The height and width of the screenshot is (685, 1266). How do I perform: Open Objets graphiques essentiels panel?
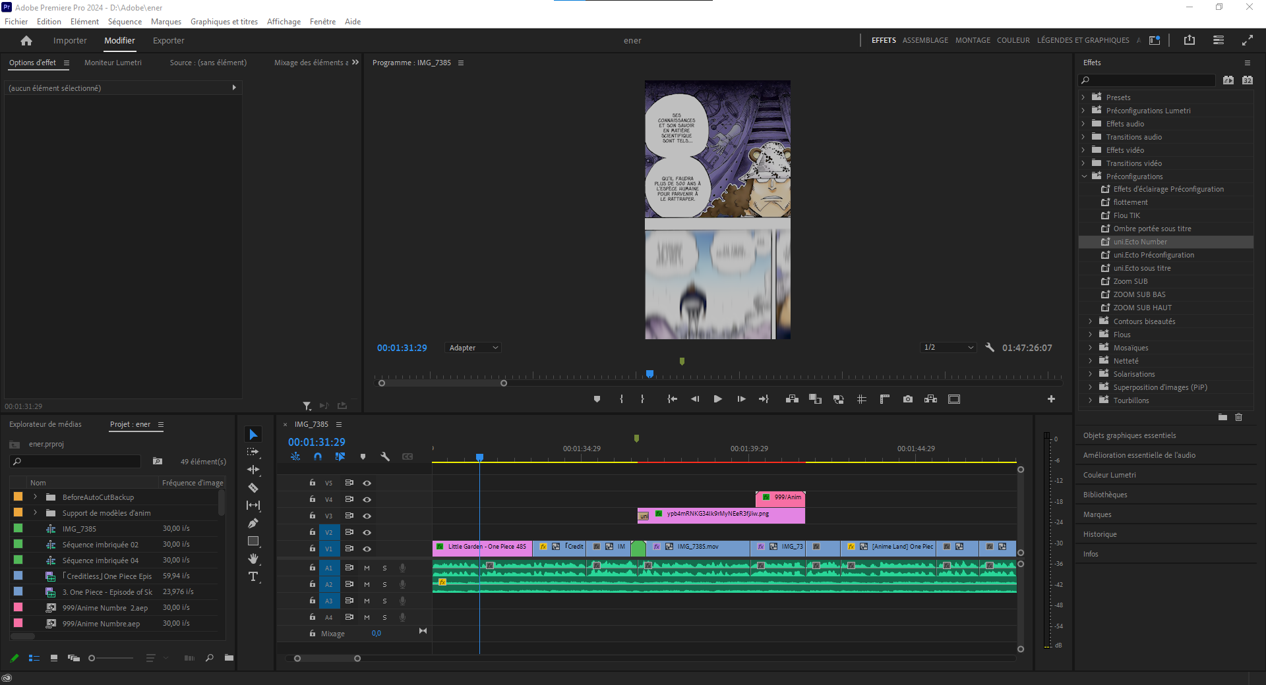click(1130, 435)
